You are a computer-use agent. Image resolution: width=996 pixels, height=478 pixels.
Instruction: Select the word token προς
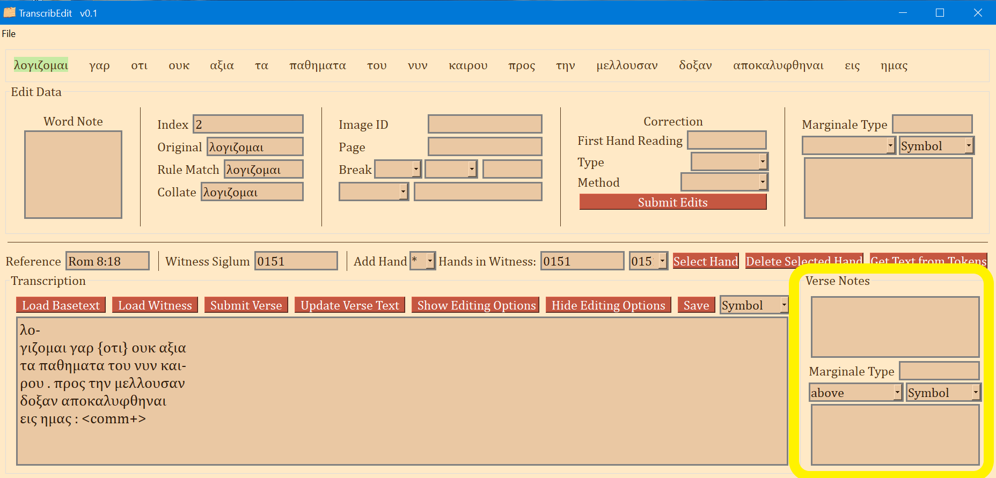click(x=522, y=65)
